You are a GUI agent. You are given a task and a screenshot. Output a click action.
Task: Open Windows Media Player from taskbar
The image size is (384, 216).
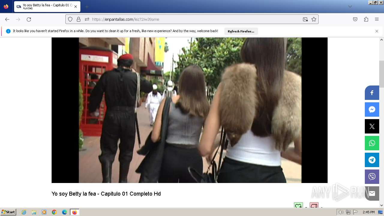(44, 212)
